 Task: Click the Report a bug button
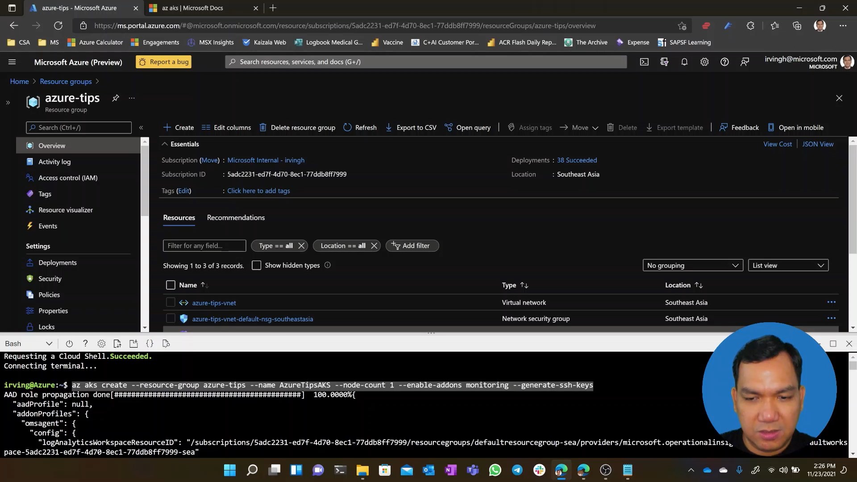[163, 62]
